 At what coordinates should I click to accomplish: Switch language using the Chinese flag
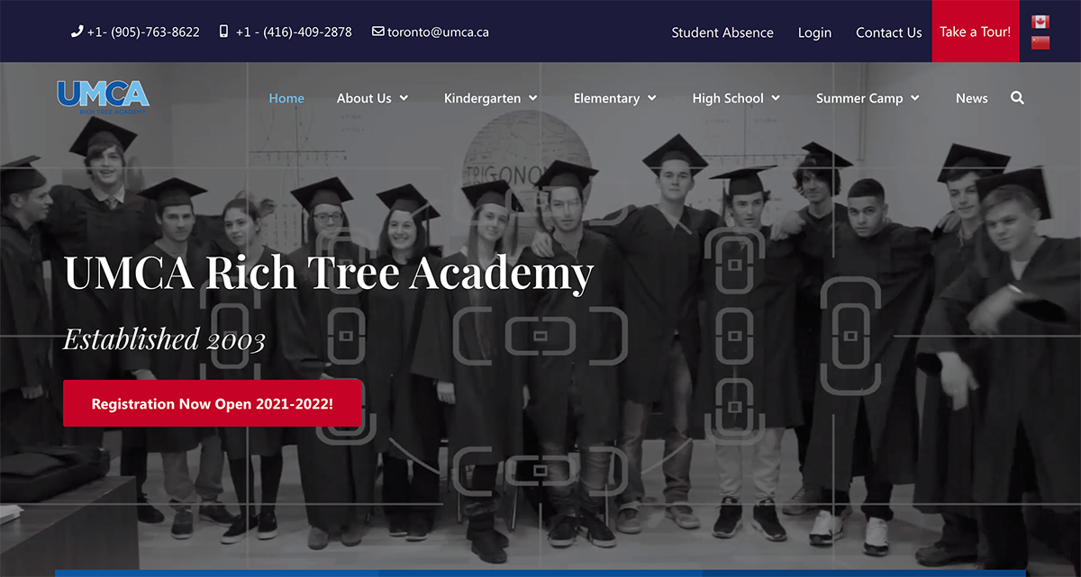(x=1040, y=42)
